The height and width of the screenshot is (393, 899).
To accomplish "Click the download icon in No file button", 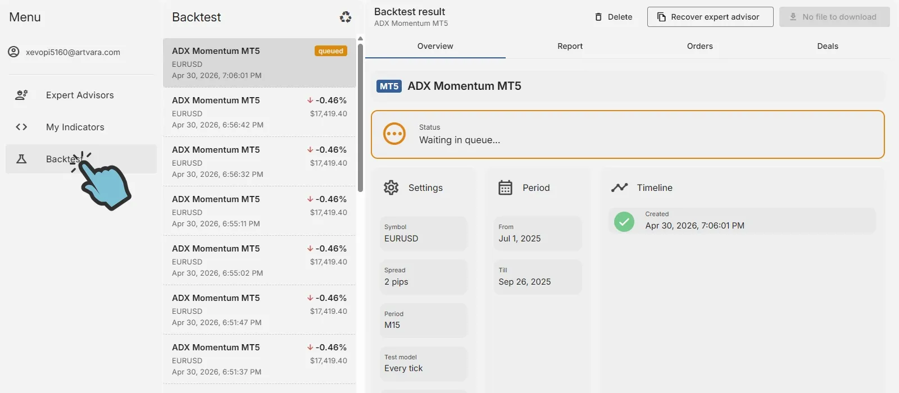I will click(x=793, y=17).
